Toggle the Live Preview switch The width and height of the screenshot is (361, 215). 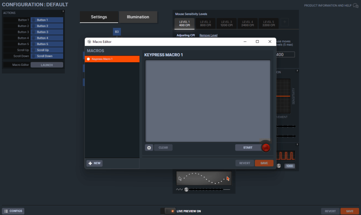pyautogui.click(x=170, y=211)
